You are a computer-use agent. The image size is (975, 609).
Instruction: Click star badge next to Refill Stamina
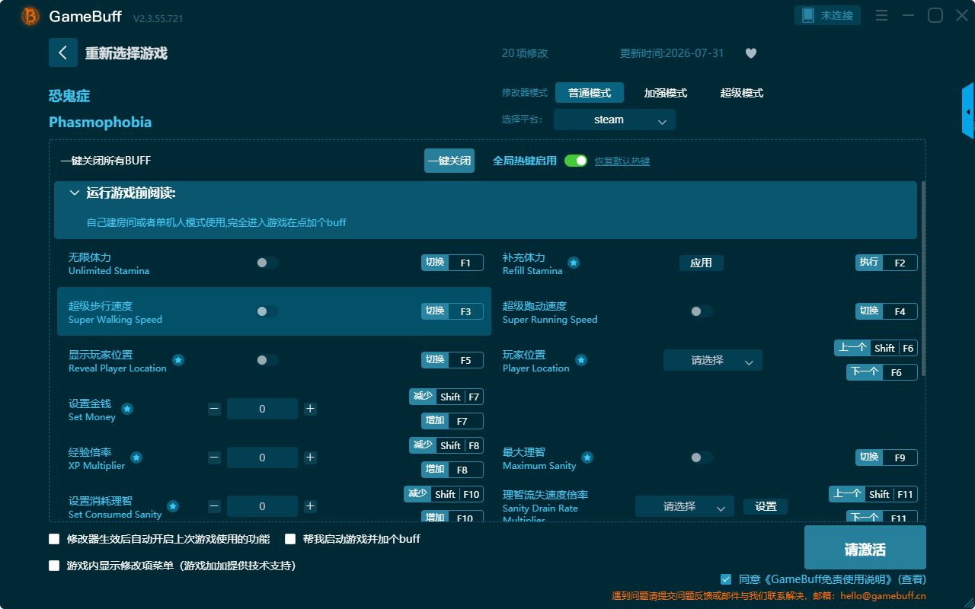pos(574,263)
